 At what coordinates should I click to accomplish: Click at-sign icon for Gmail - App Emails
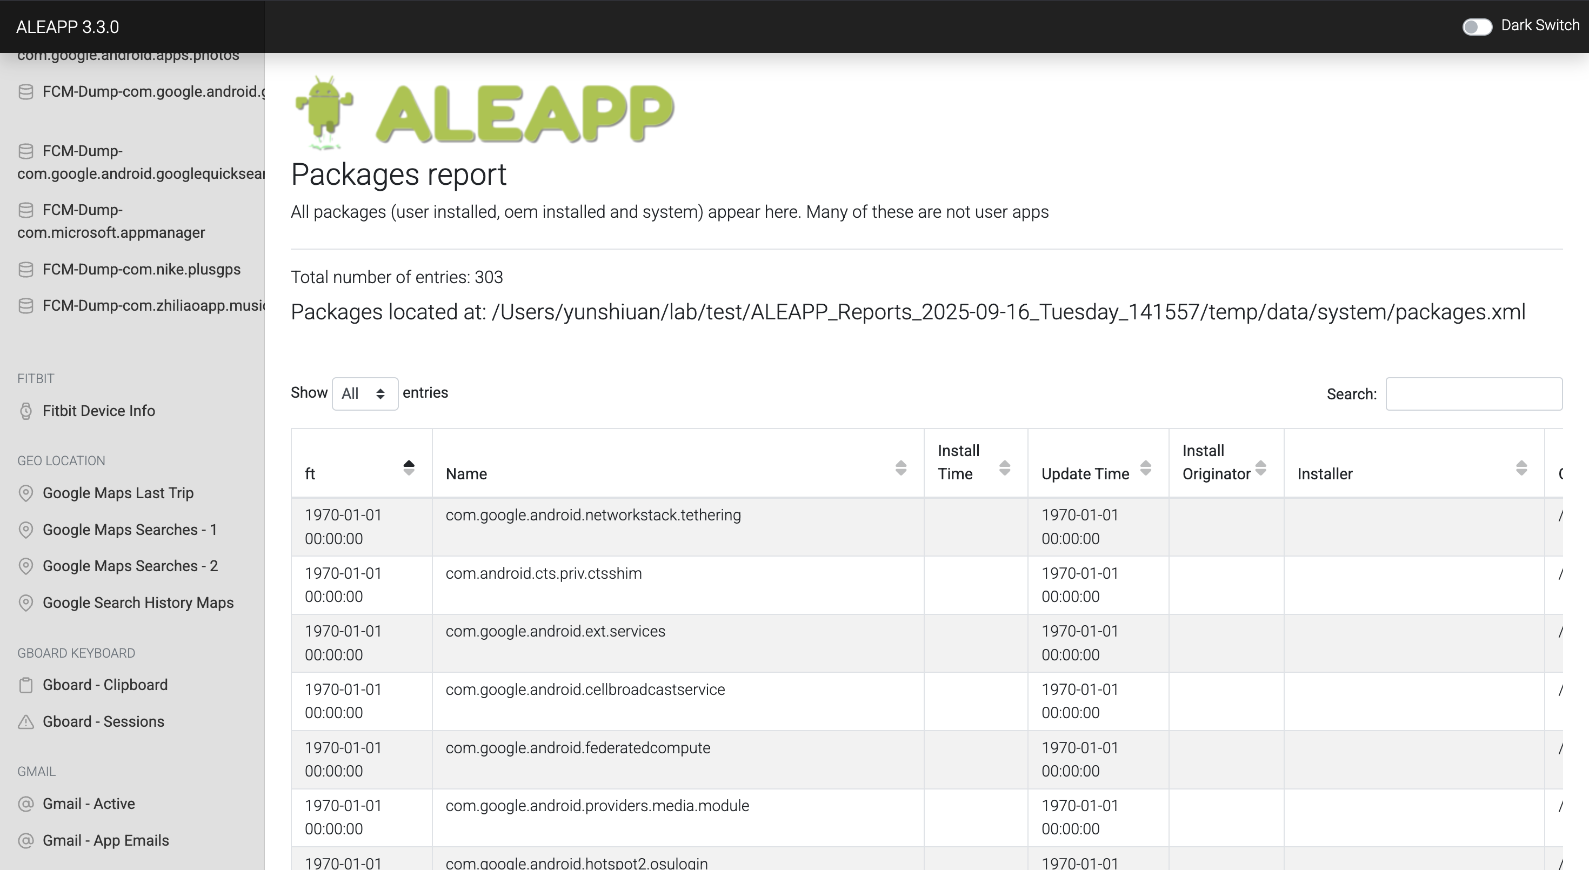26,840
